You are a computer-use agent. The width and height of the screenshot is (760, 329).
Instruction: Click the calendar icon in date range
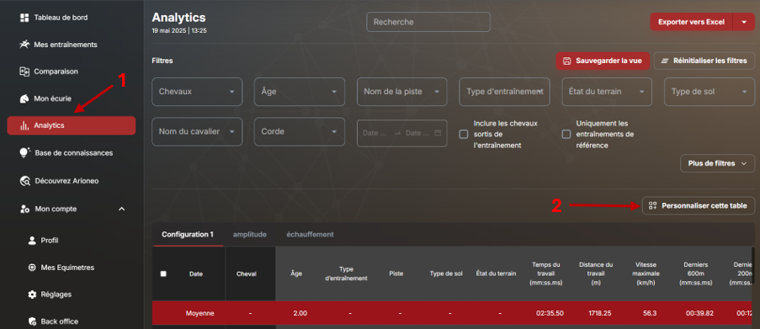(x=438, y=133)
